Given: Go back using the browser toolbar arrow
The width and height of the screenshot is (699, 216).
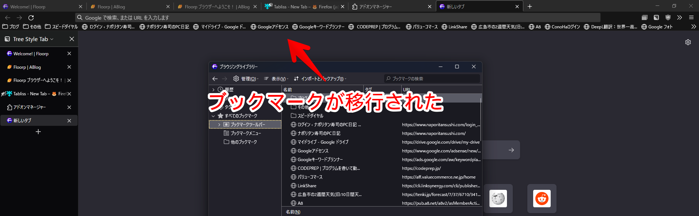Looking at the screenshot, I should (x=8, y=17).
